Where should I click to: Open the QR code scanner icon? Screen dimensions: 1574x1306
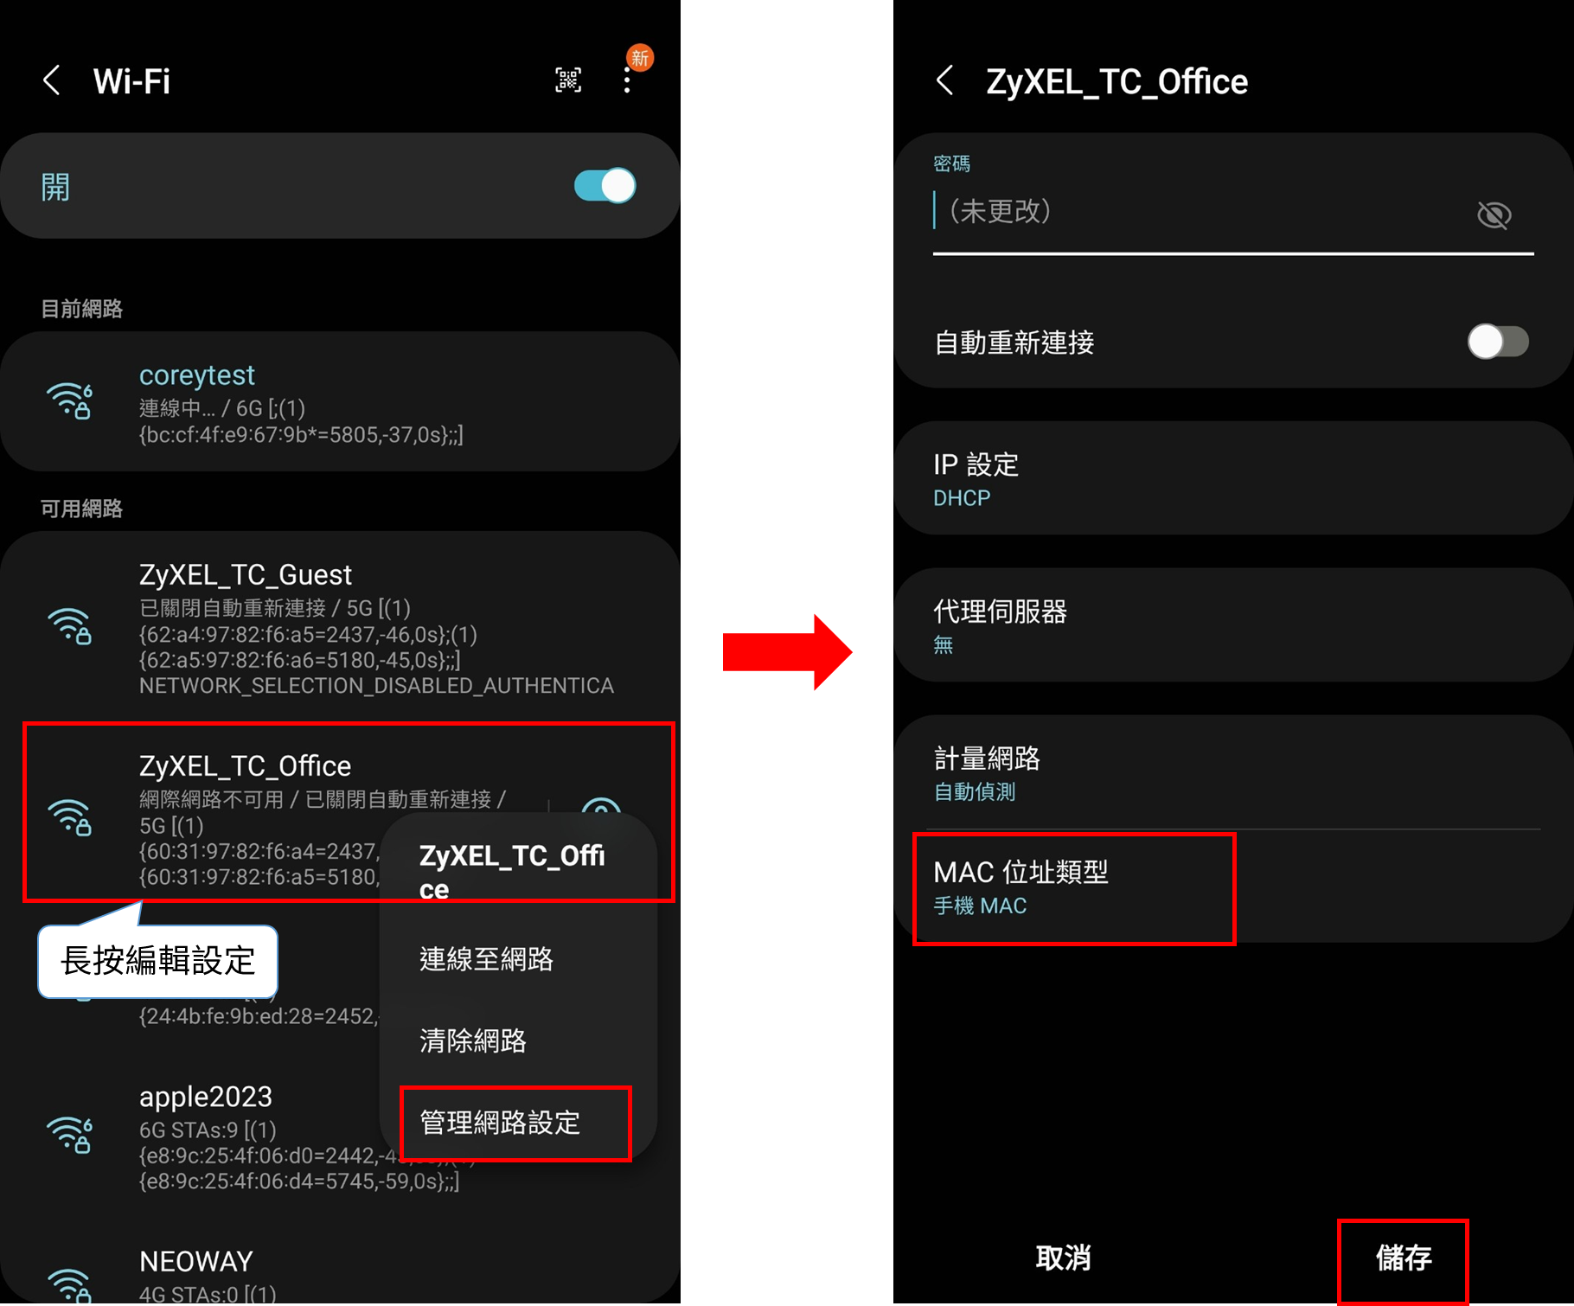click(x=568, y=80)
